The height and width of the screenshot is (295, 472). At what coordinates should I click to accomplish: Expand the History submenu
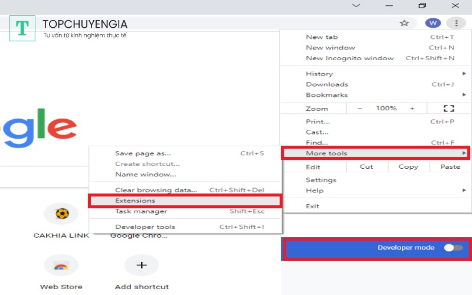point(319,74)
